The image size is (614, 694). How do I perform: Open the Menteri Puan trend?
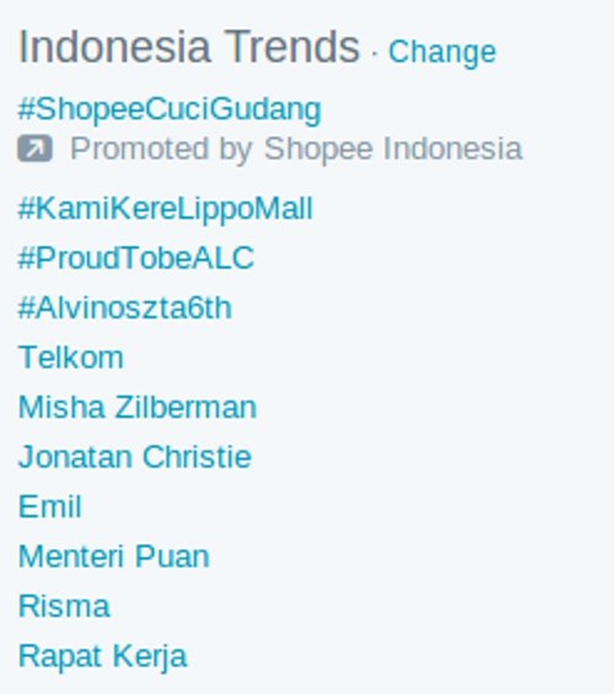pyautogui.click(x=114, y=556)
